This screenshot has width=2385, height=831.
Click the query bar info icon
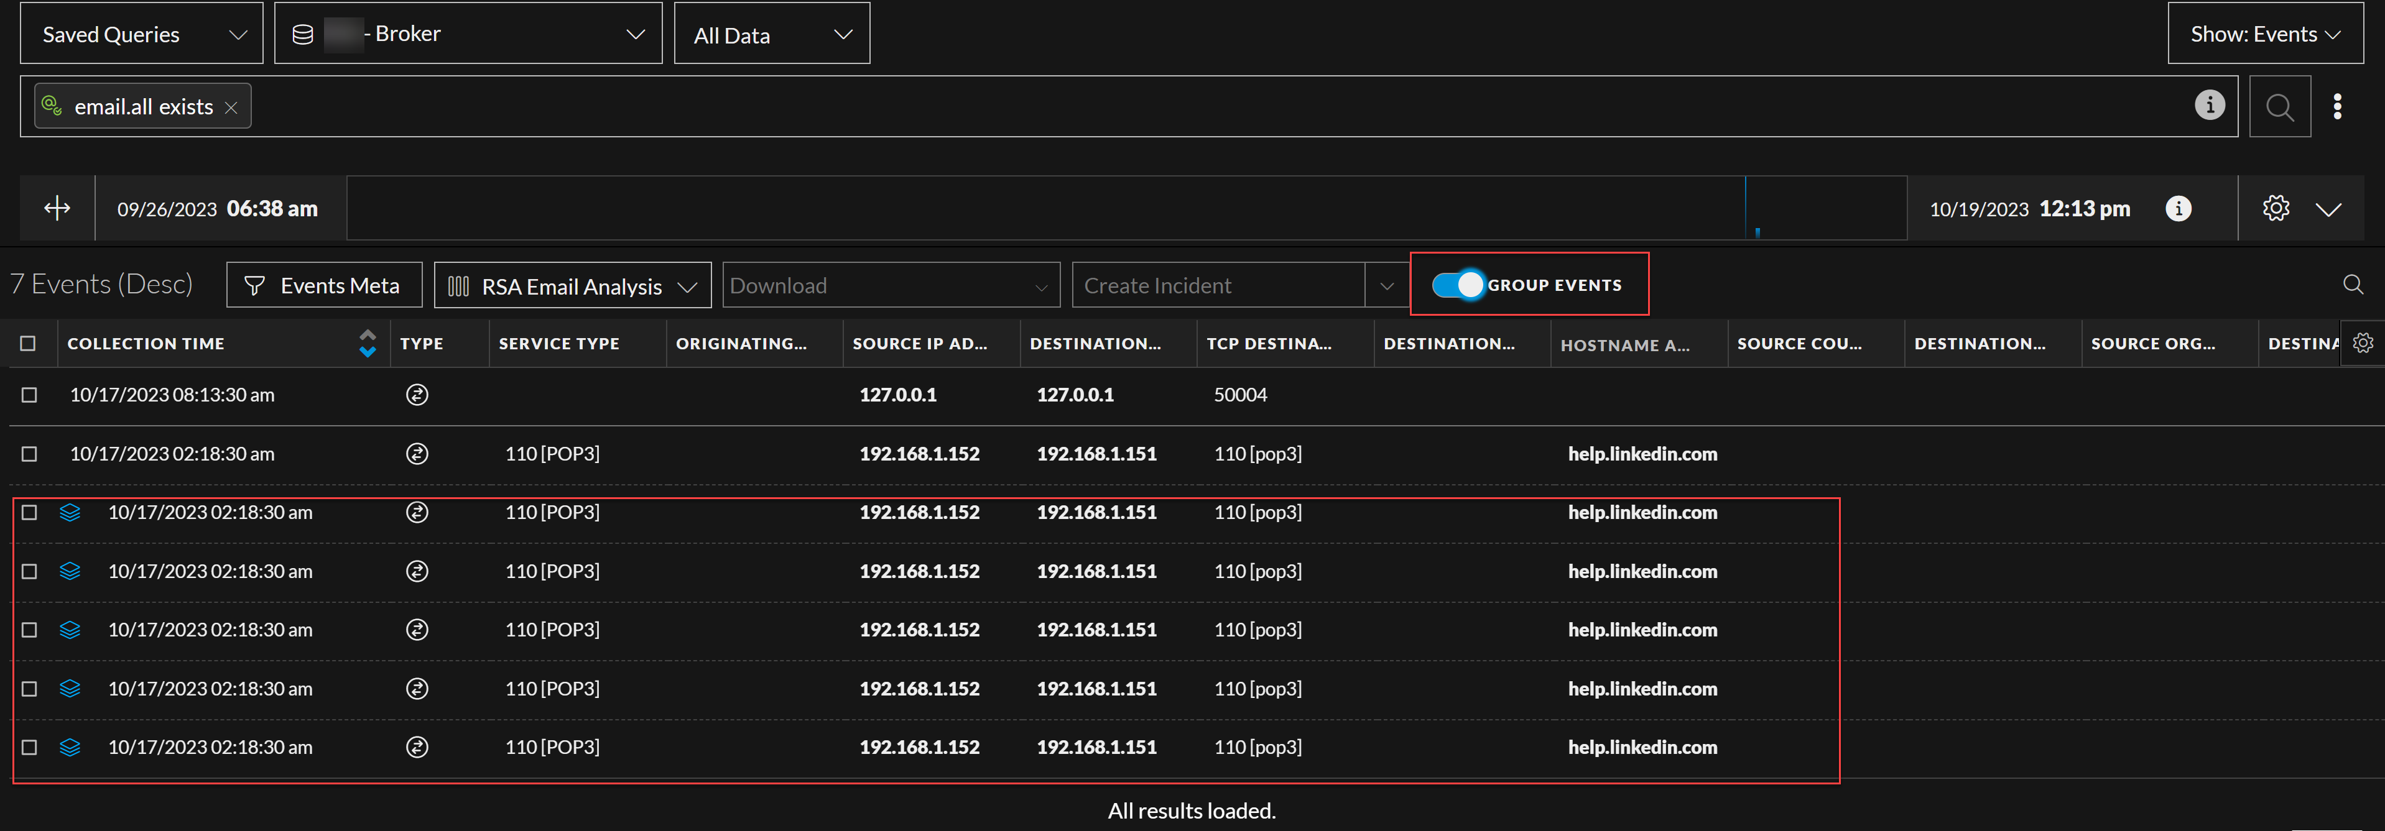tap(2209, 106)
